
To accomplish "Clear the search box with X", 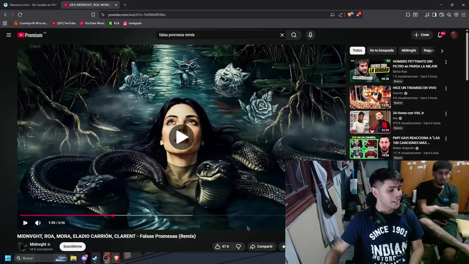I will coord(282,35).
